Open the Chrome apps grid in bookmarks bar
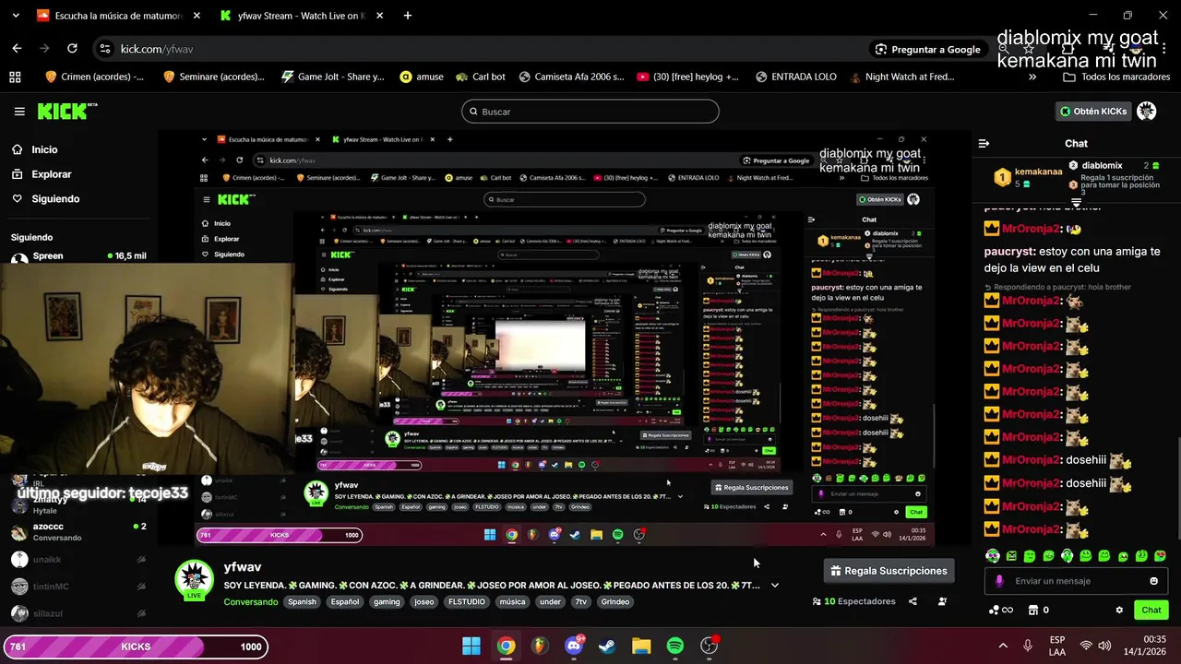Screen dimensions: 1181x664 [15, 77]
